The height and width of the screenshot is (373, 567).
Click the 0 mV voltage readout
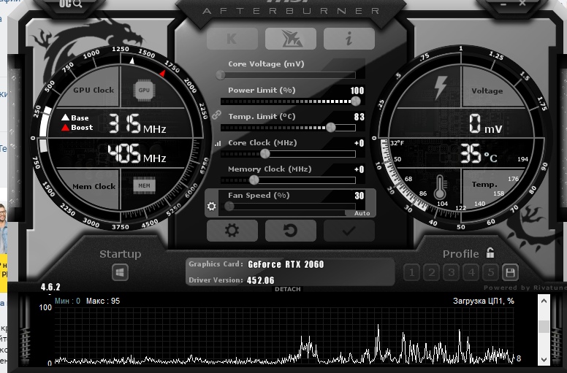pos(486,124)
